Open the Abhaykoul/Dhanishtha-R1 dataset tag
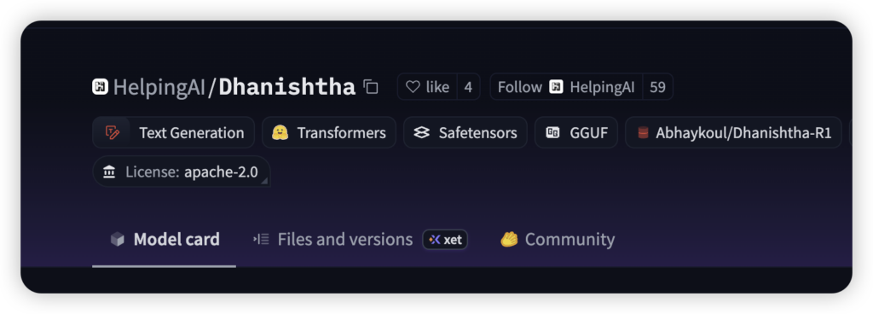 pyautogui.click(x=733, y=132)
